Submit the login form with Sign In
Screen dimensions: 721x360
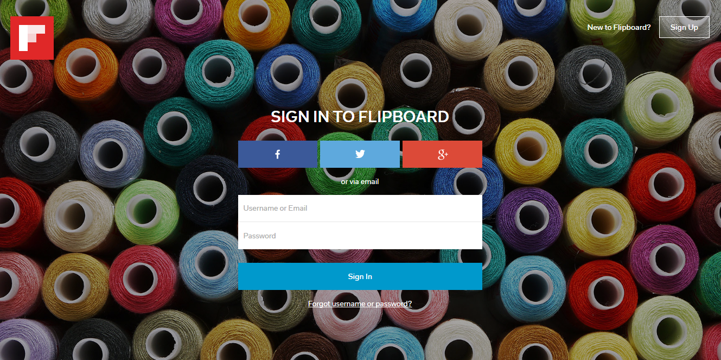pos(360,276)
